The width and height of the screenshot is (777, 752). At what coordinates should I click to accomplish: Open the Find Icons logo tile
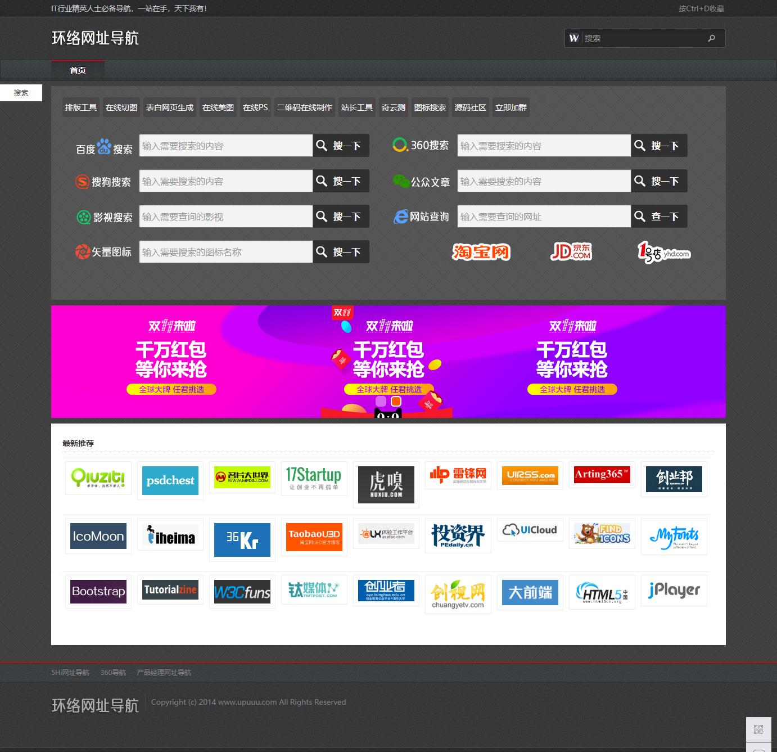click(602, 534)
